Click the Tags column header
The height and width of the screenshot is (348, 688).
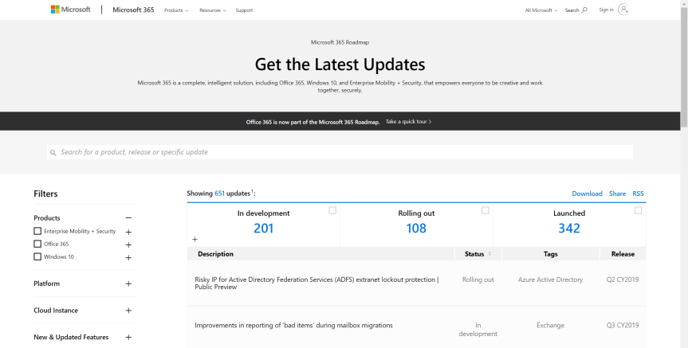point(550,254)
